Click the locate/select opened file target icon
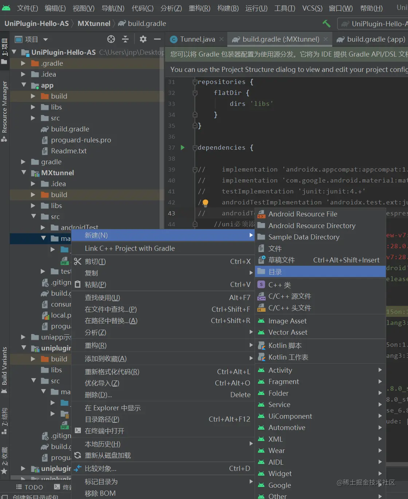 pyautogui.click(x=111, y=39)
